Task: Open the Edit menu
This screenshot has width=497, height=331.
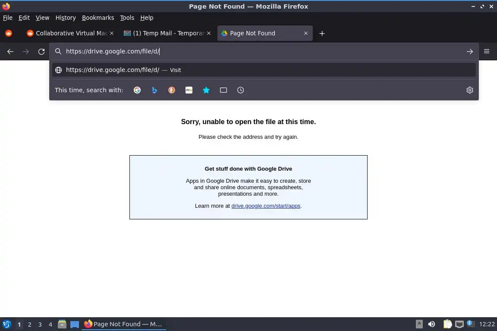Action: [x=24, y=18]
